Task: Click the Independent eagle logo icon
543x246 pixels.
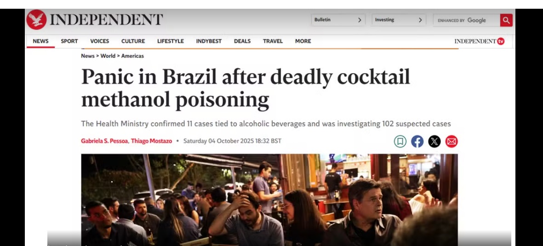Action: click(36, 19)
